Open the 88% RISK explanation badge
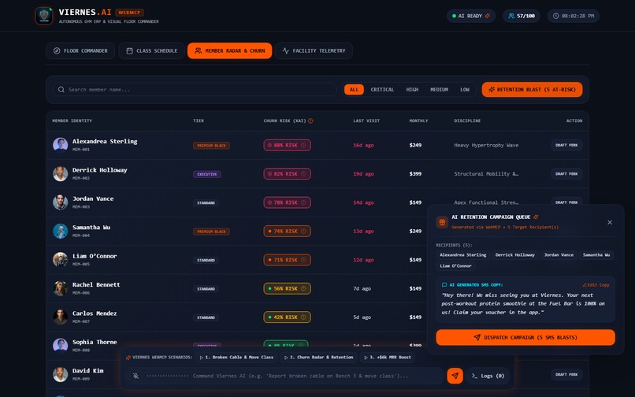This screenshot has height=397, width=635. tap(287, 145)
